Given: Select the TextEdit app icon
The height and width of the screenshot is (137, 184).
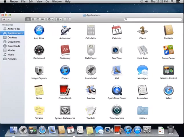Looking at the screenshot, I should click(x=91, y=110).
